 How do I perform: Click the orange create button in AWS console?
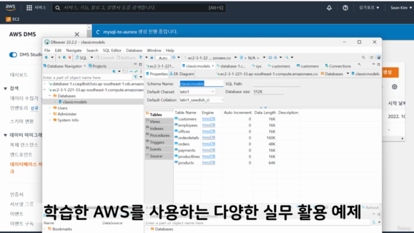[x=390, y=72]
